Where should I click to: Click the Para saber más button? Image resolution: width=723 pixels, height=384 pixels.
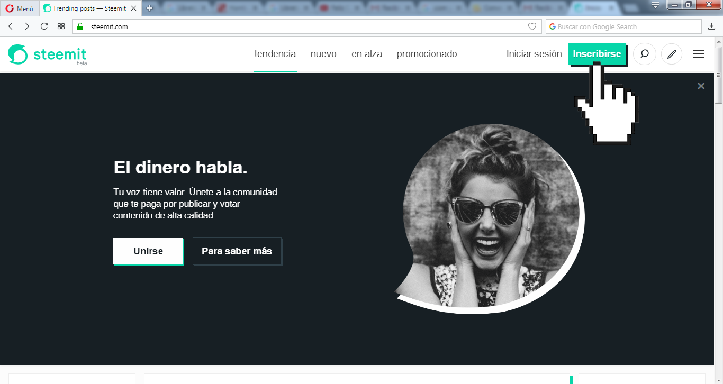237,251
